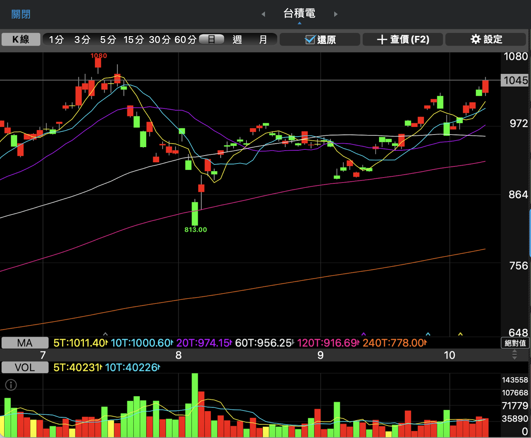531x438 pixels.
Task: Expand the blue triangle under 台積電
Action: [x=299, y=23]
